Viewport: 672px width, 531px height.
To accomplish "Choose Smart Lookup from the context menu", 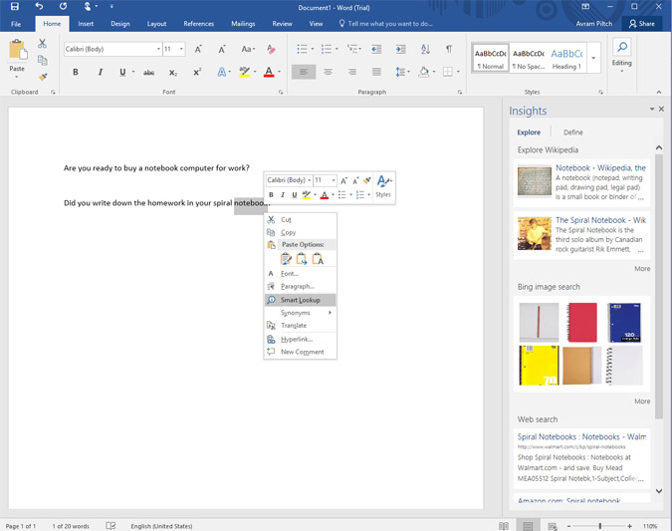I will coord(301,300).
